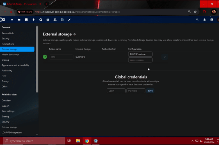This screenshot has height=145, width=219.
Task: Open Basic settings in Administration
Action: pos(8,111)
